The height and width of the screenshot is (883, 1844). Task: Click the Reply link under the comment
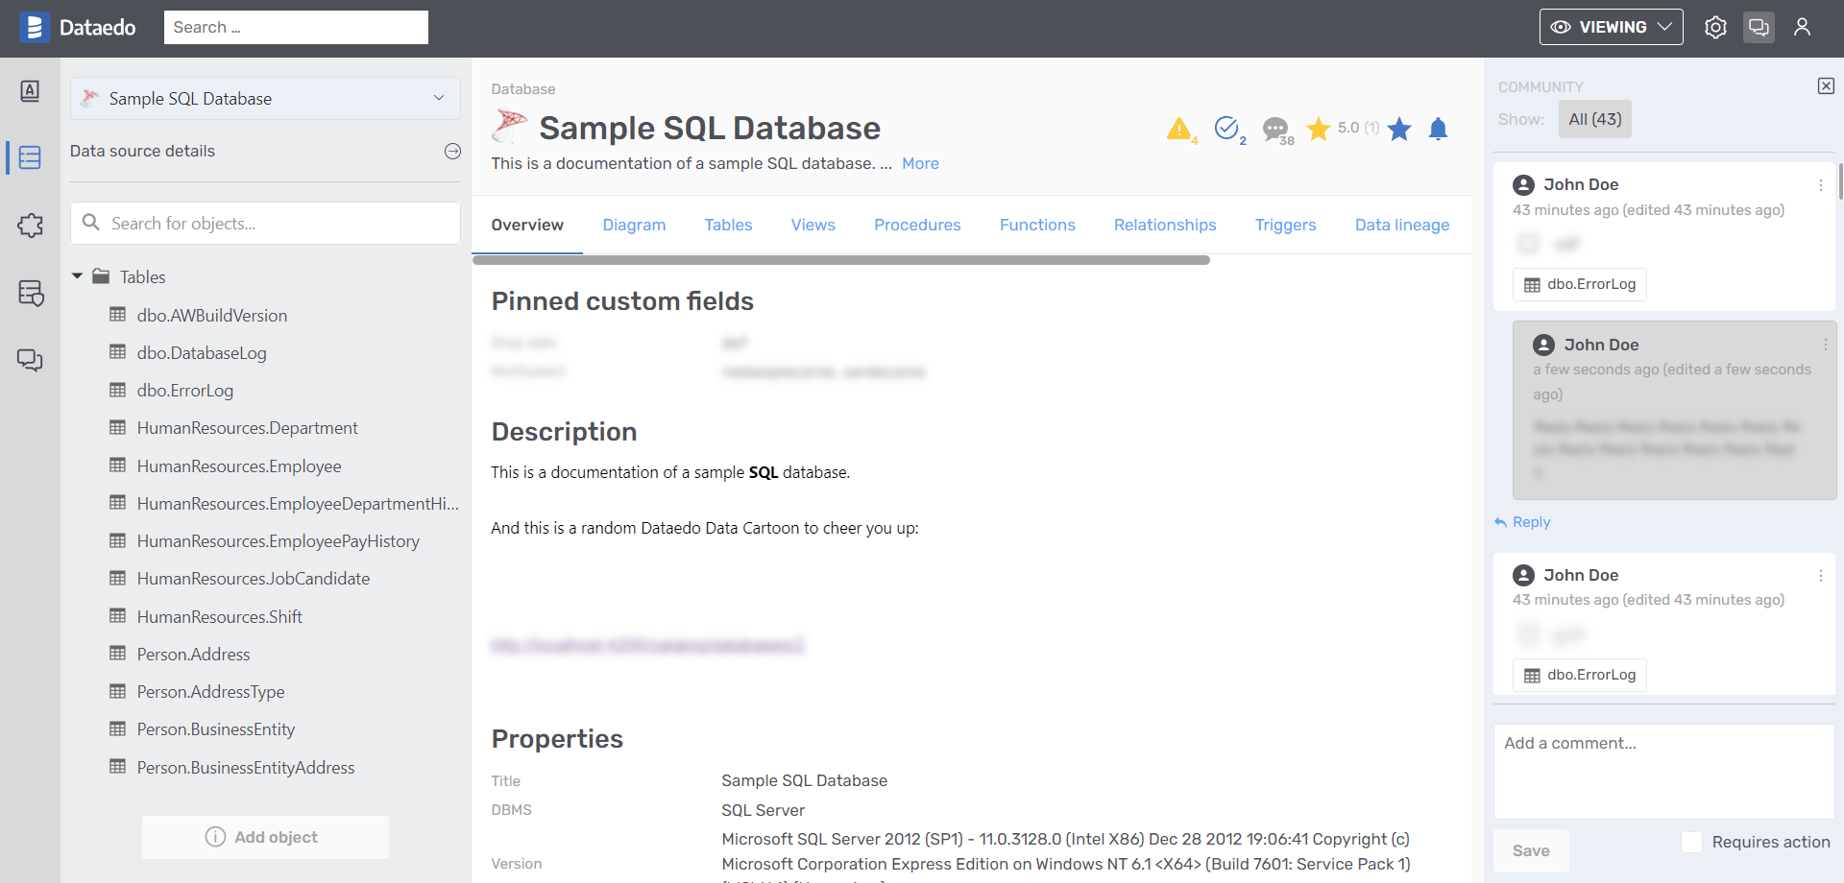click(x=1531, y=522)
